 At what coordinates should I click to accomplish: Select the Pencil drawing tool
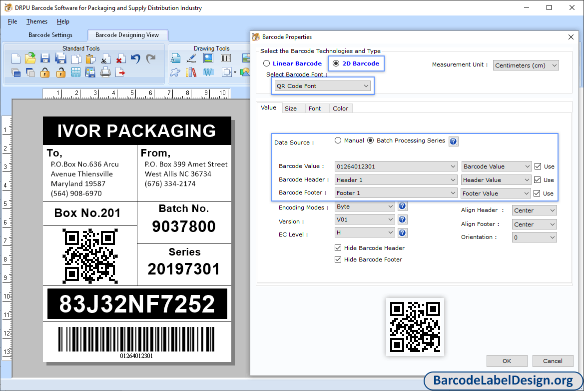click(191, 58)
